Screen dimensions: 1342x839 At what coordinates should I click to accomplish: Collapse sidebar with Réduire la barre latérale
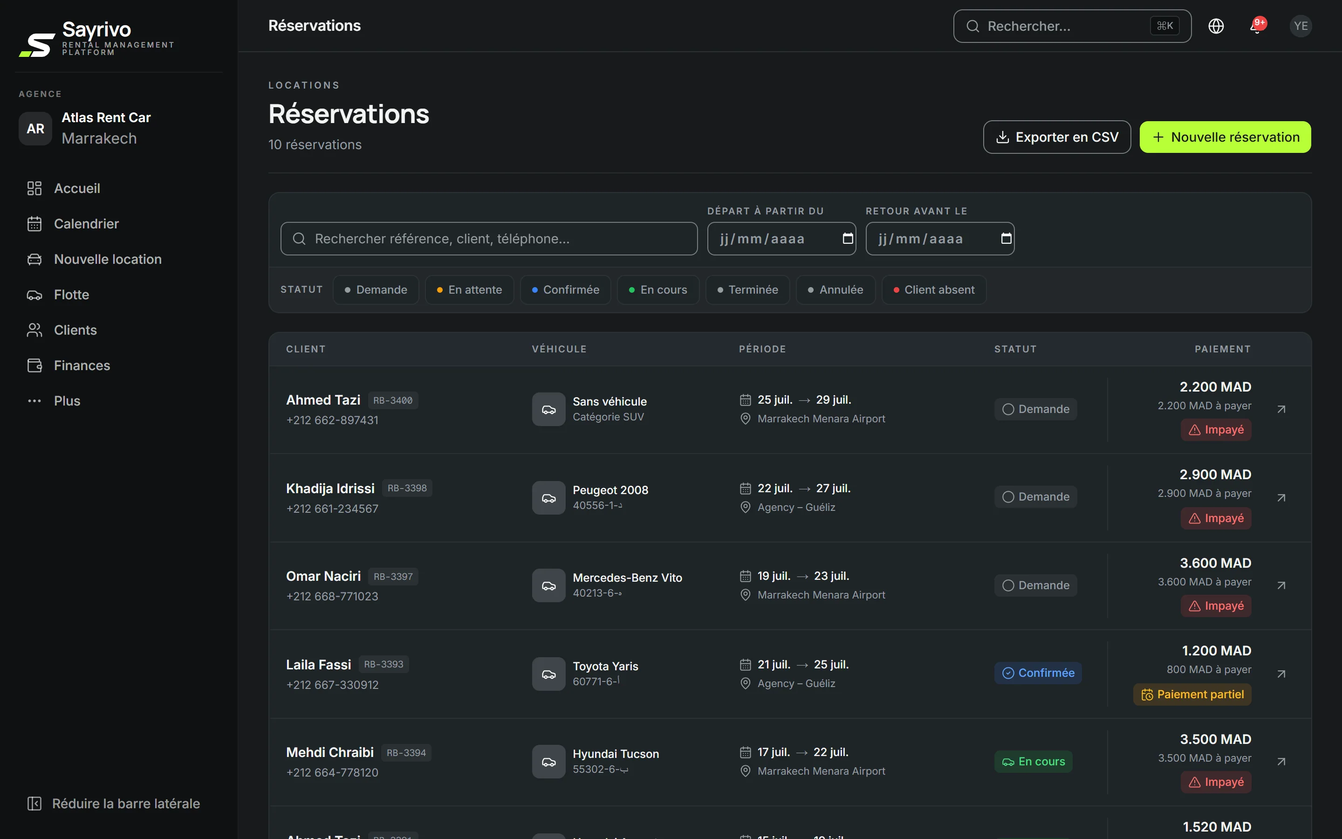click(114, 804)
